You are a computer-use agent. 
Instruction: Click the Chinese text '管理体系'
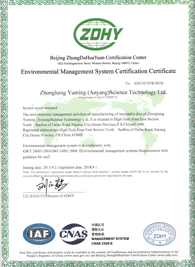pyautogui.click(x=98, y=234)
